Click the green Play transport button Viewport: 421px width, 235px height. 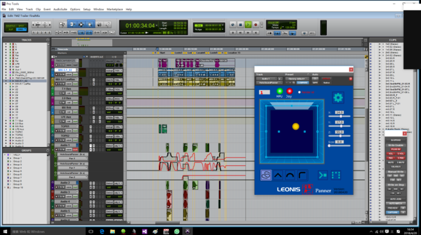pyautogui.click(x=248, y=25)
